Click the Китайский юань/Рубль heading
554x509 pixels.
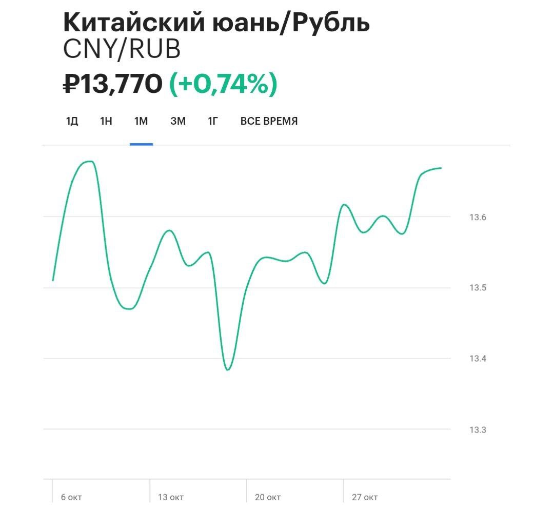coord(216,23)
